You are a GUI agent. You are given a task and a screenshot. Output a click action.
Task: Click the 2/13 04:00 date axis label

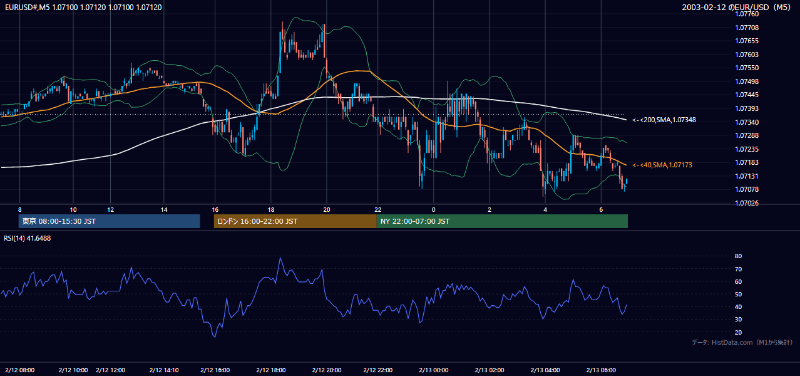point(545,370)
